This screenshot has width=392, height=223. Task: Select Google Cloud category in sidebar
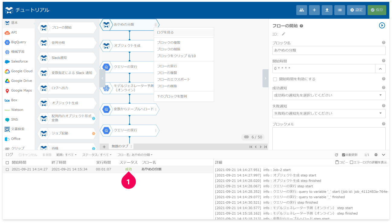pos(19,71)
